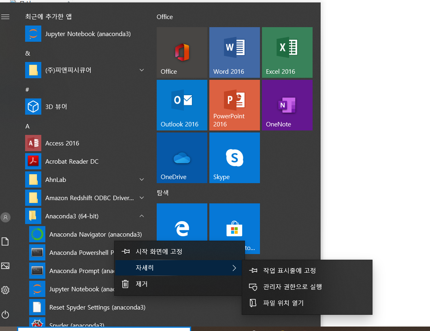Launch Anaconda Navigator (anaconda3)
This screenshot has width=430, height=331.
click(x=88, y=235)
